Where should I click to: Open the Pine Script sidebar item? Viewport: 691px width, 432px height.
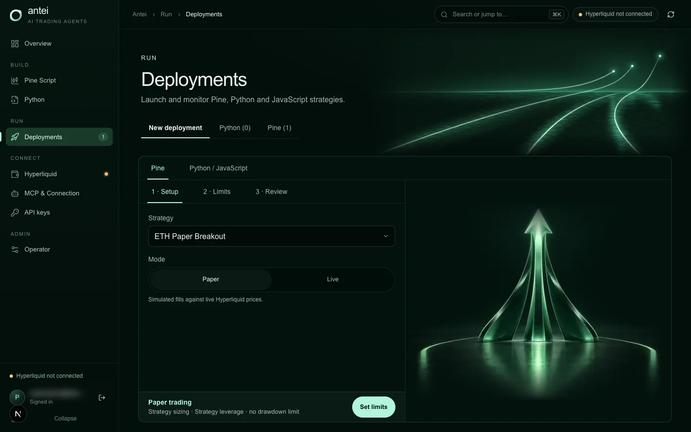59,81
